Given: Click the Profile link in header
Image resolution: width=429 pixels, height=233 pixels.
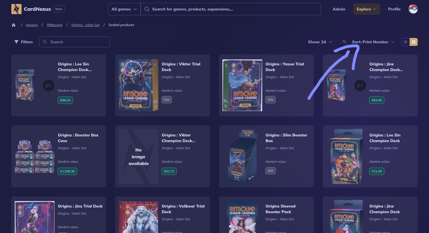Looking at the screenshot, I should tap(394, 9).
